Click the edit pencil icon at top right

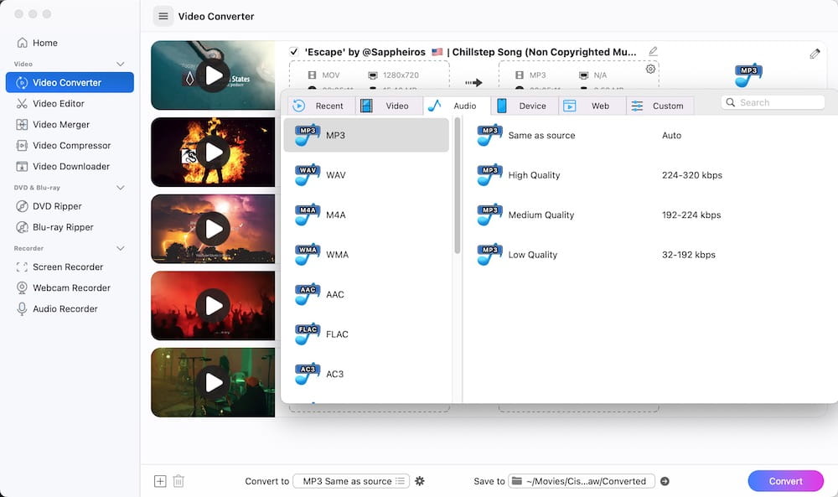[x=815, y=54]
